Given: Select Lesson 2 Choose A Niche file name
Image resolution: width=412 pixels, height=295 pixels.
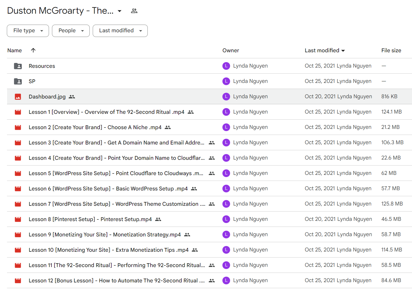Looking at the screenshot, I should 95,127.
